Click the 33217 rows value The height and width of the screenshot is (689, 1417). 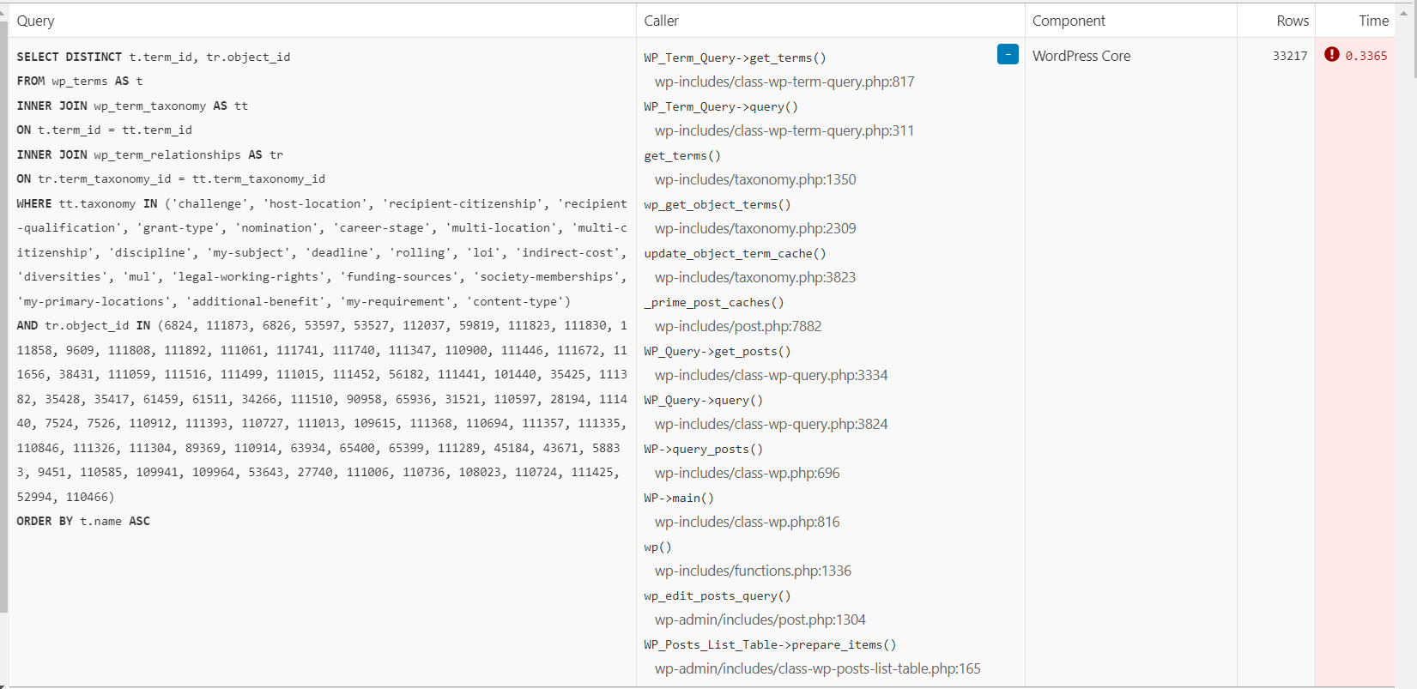click(1290, 56)
